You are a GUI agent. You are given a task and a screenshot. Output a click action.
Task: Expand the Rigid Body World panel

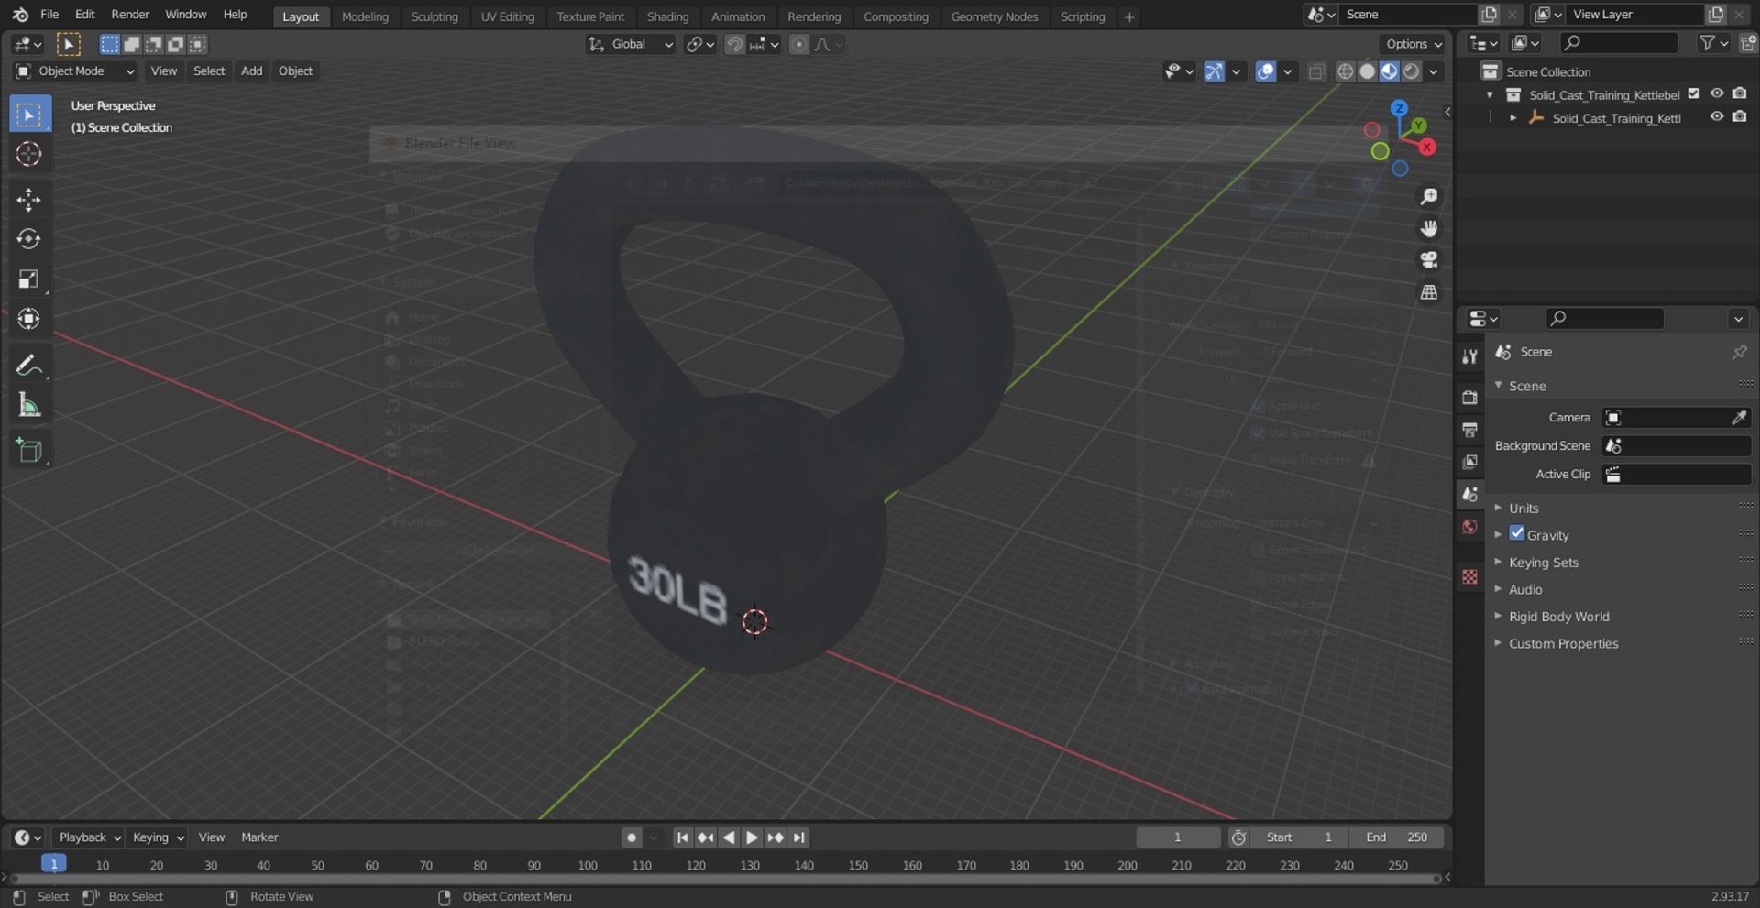click(1558, 617)
